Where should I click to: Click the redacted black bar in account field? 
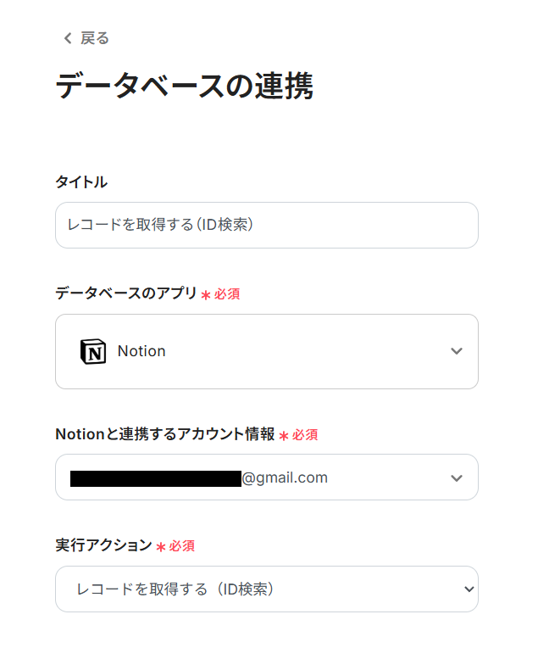point(156,478)
